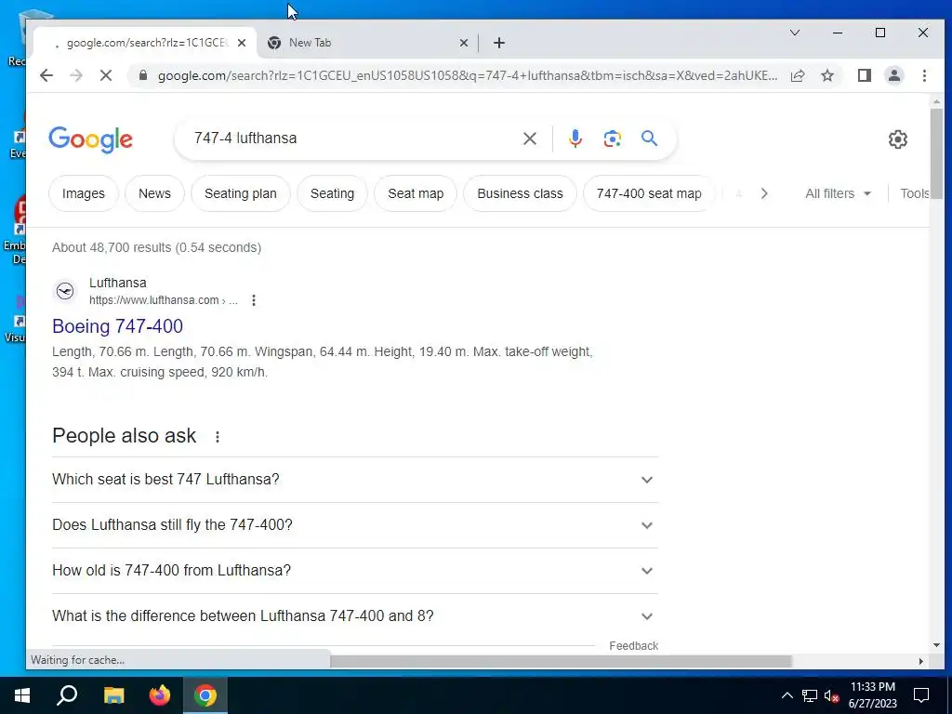
Task: Click the scroll down arrow
Action: tap(936, 645)
